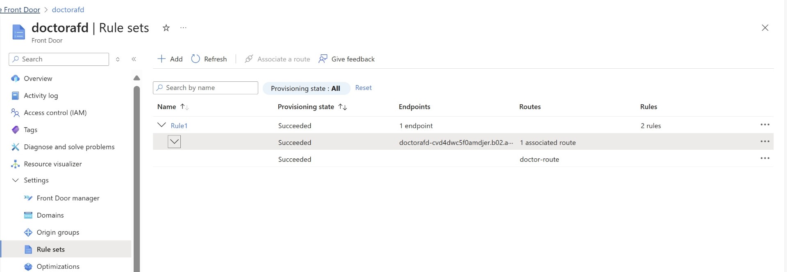The width and height of the screenshot is (787, 272).
Task: Close the Rule sets blade
Action: pyautogui.click(x=765, y=28)
